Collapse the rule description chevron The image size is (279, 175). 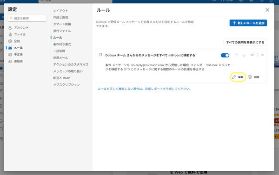click(262, 55)
